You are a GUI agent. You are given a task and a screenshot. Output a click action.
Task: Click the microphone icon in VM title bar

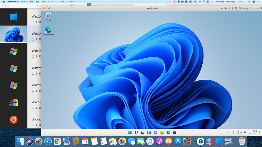click(x=247, y=8)
